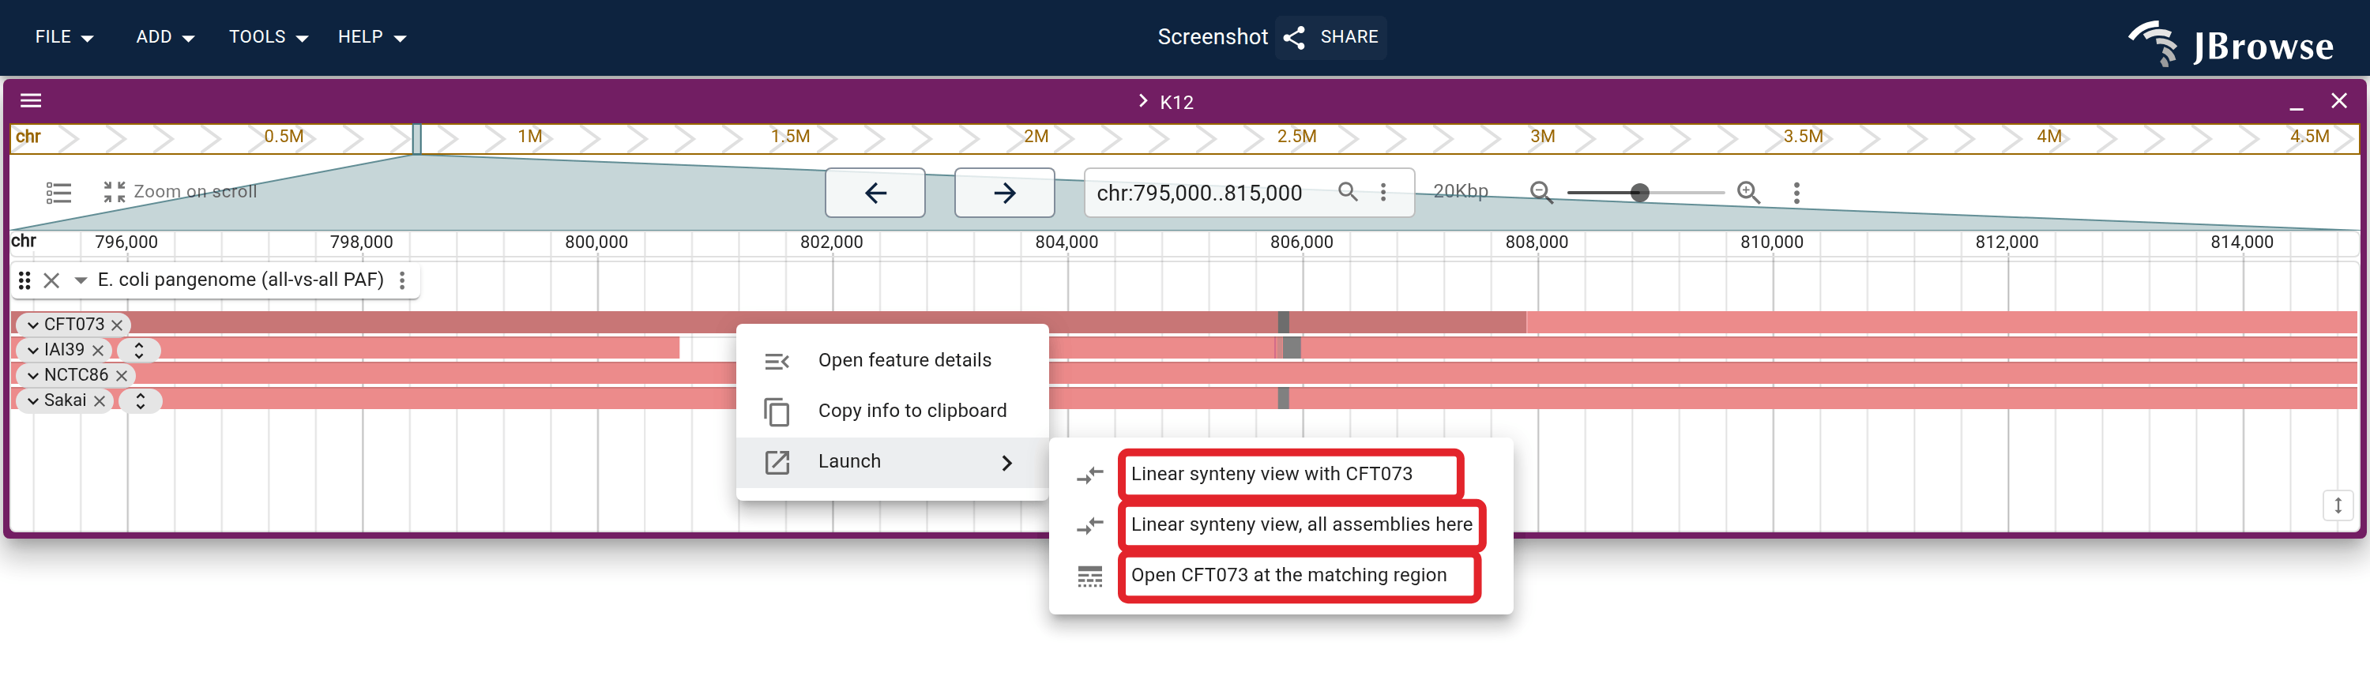
Task: Remove the IAI39 row
Action: [x=99, y=350]
